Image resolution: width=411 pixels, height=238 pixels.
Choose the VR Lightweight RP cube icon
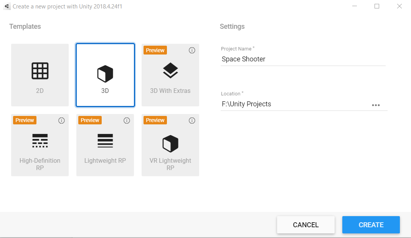pyautogui.click(x=170, y=144)
